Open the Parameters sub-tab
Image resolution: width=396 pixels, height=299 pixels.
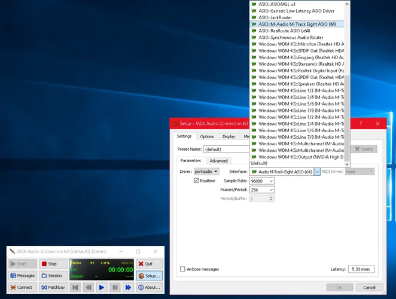point(191,160)
